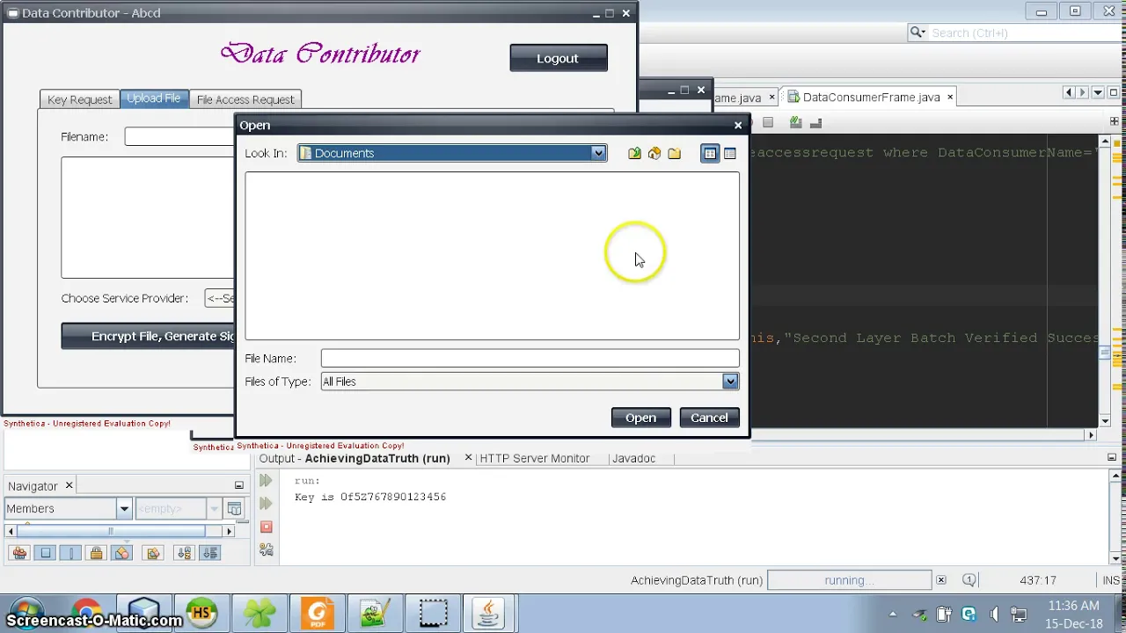Click the File Name text field
Viewport: 1126px width, 633px height.
point(530,358)
